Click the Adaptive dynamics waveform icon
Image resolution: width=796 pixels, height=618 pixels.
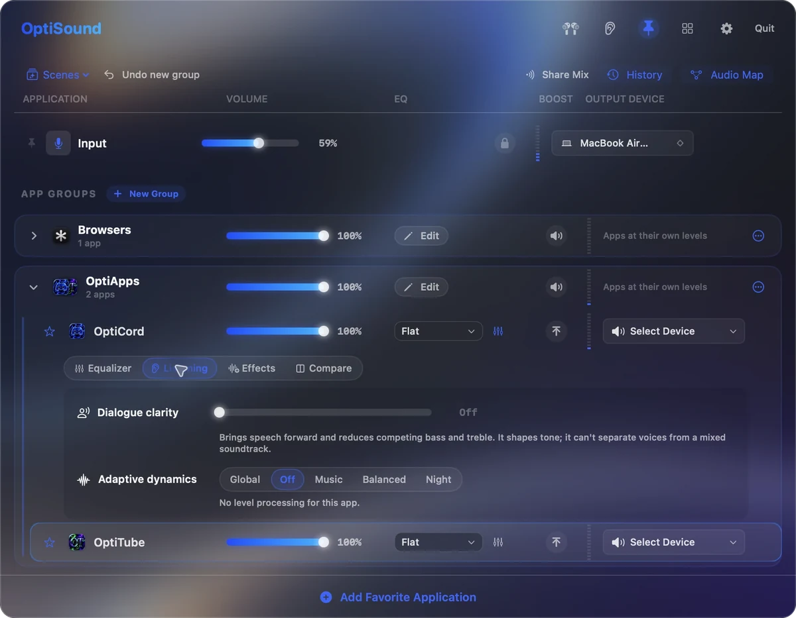(x=84, y=480)
